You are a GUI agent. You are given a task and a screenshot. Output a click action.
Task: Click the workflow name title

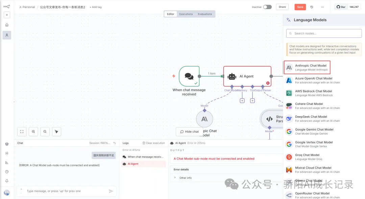pyautogui.click(x=63, y=7)
